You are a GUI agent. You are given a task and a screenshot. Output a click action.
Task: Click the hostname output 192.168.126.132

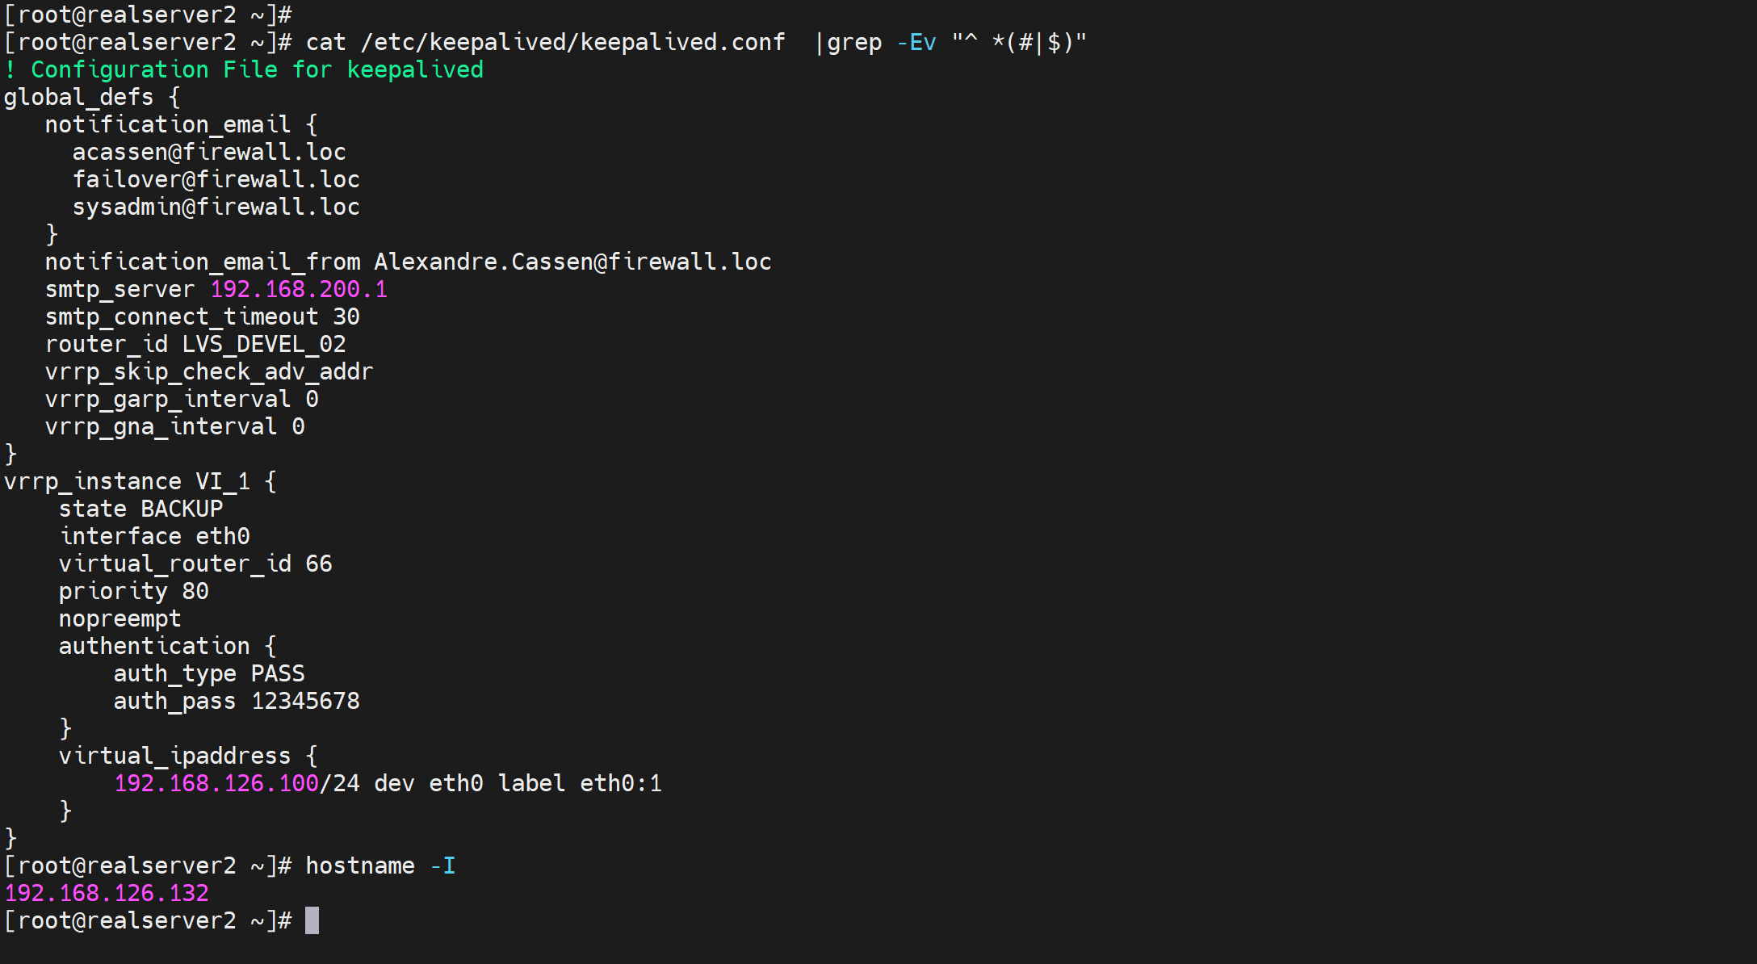[107, 893]
